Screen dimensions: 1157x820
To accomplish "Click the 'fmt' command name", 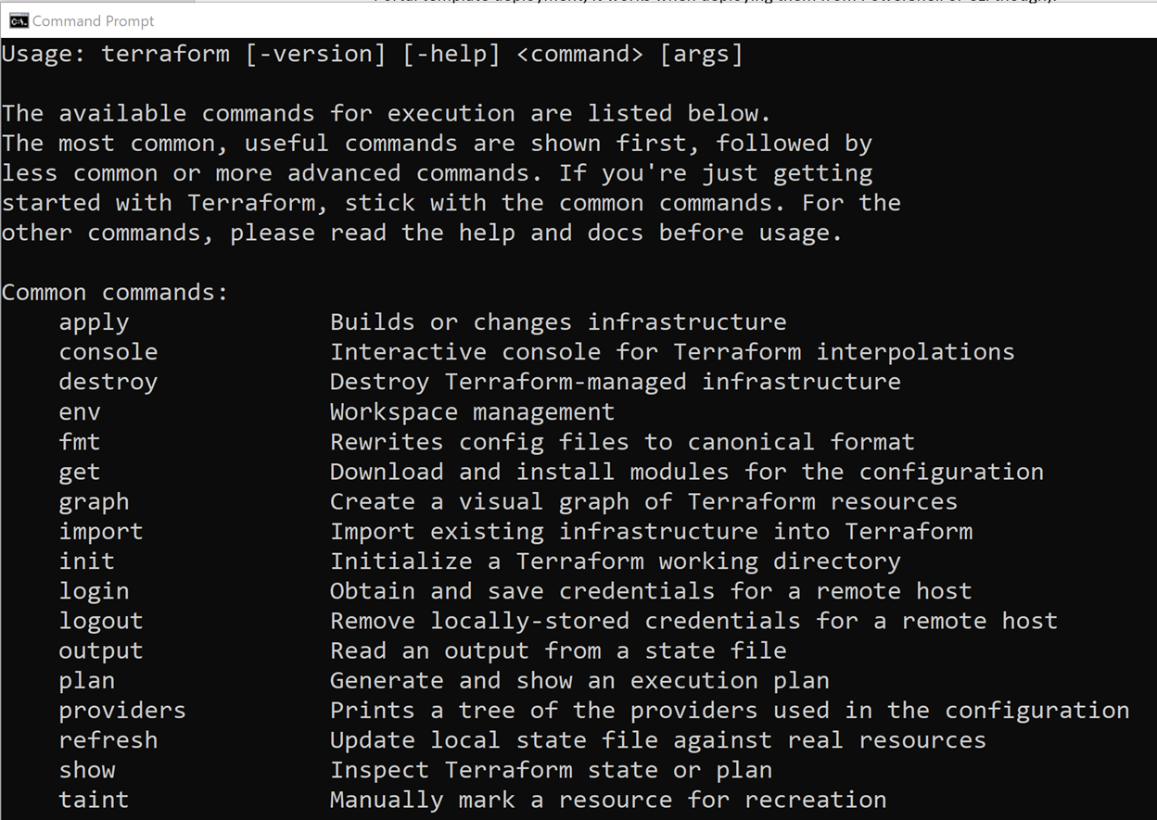I will click(x=80, y=442).
